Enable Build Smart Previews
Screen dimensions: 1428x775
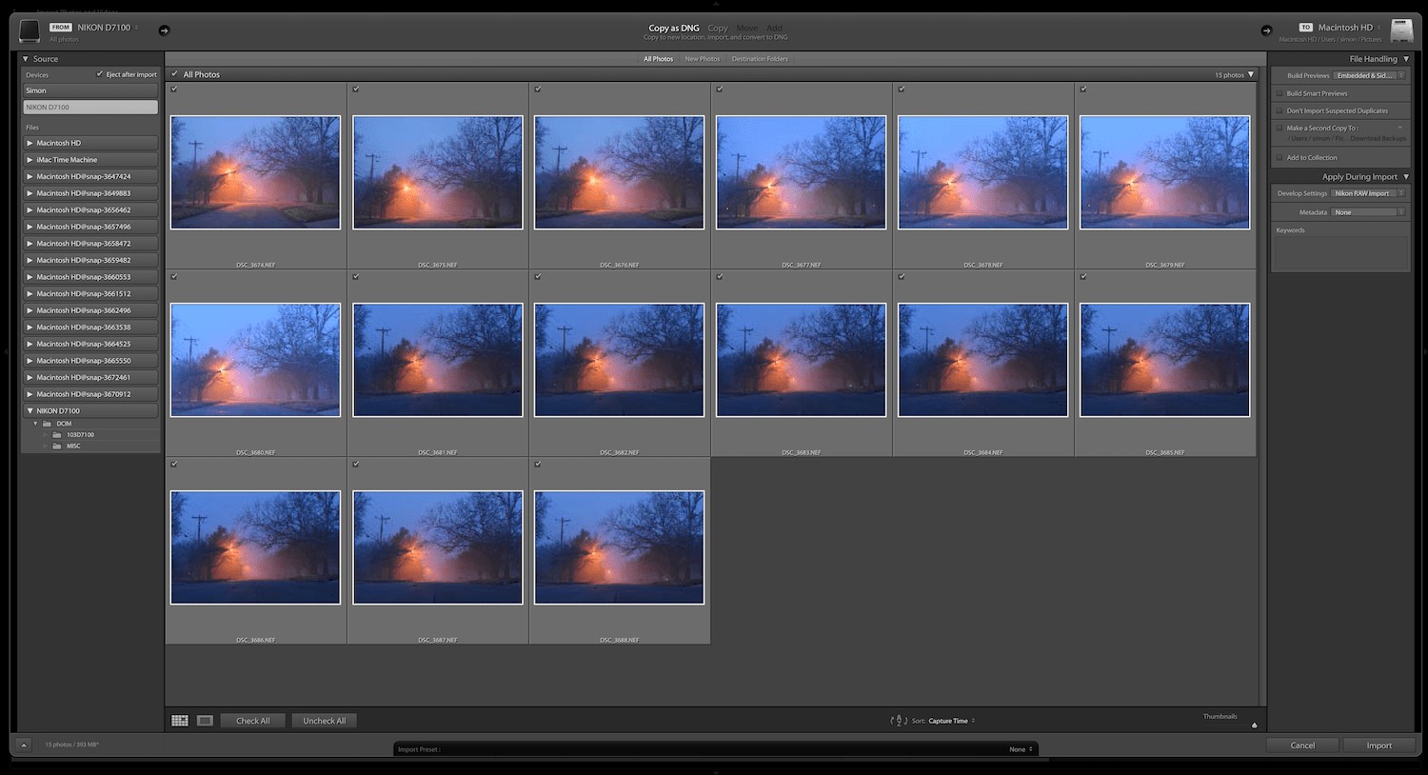click(x=1279, y=93)
